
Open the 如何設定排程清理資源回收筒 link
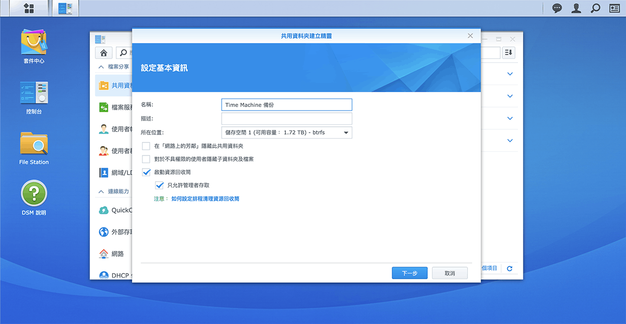pyautogui.click(x=206, y=199)
